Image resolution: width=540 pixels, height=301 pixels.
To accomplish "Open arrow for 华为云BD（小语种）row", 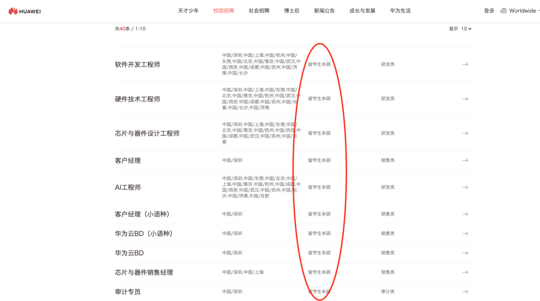I will click(465, 233).
